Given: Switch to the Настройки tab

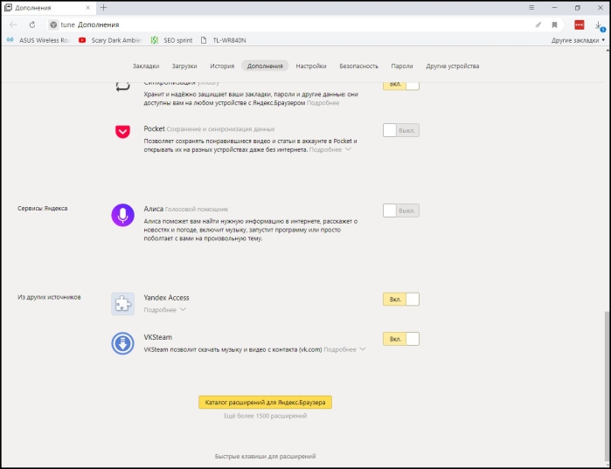Looking at the screenshot, I should (x=311, y=66).
